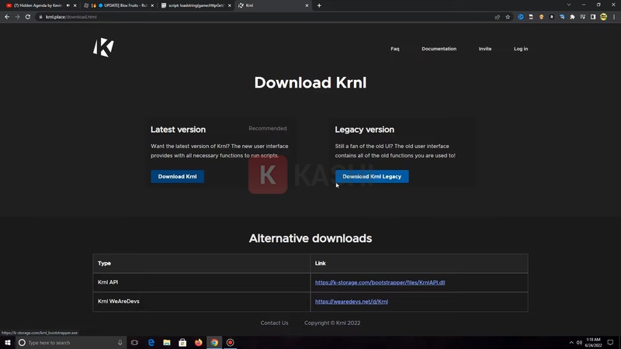Screen dimensions: 621x349
Task: Open the Faq page
Action: [395, 49]
